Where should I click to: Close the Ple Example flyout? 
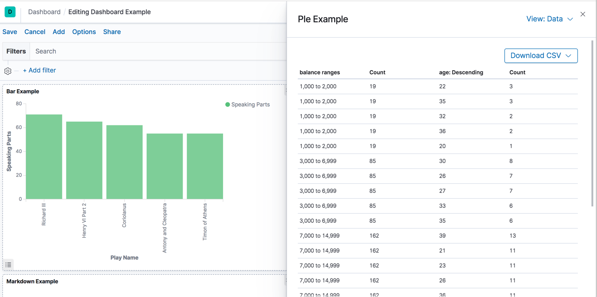click(582, 14)
